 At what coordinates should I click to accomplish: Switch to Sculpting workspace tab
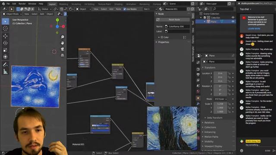pos(76,4)
